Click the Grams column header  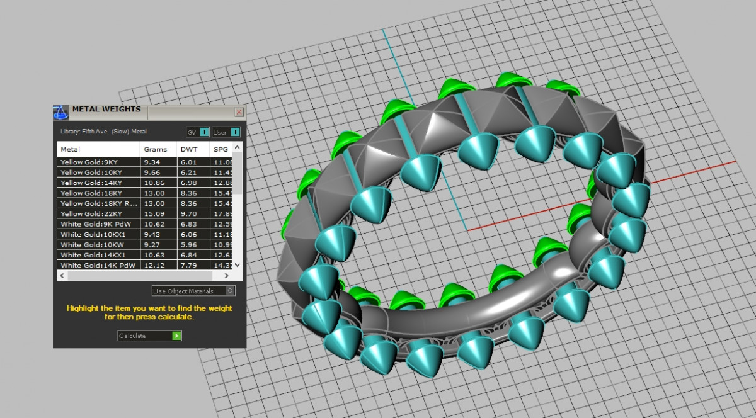point(155,149)
